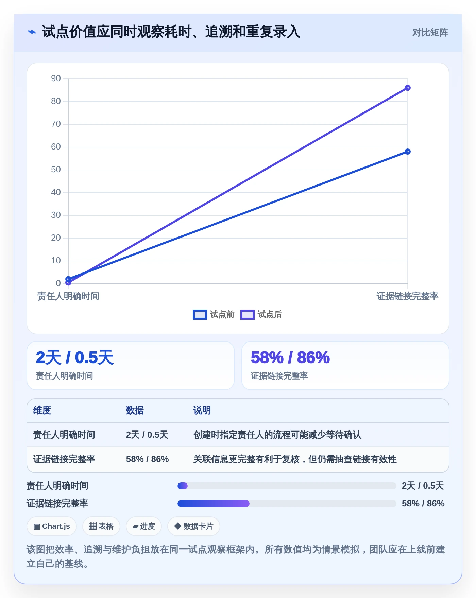
Task: Click the footer note starting 该图把效率
Action: (236, 557)
